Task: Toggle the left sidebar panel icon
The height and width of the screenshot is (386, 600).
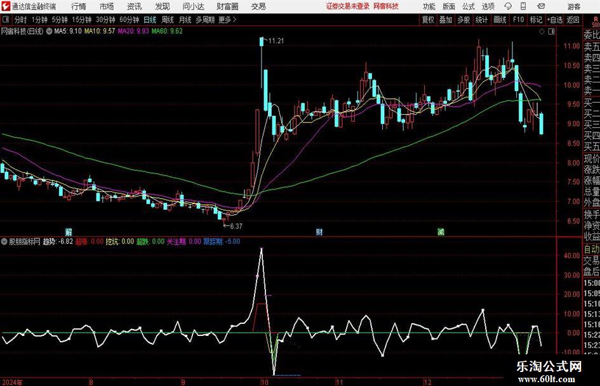Action: tap(5, 20)
